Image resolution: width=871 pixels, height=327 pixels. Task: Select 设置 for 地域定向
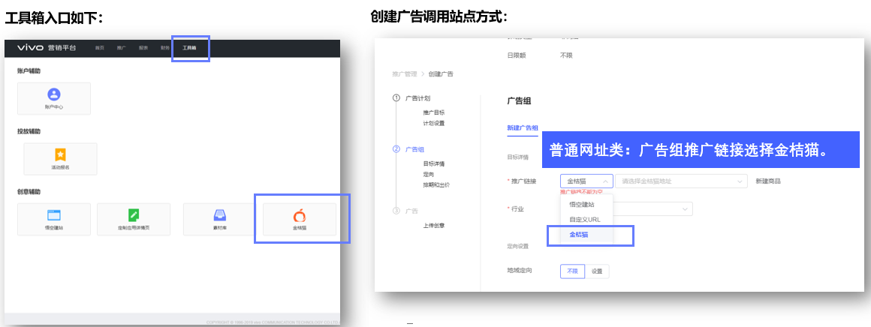597,271
